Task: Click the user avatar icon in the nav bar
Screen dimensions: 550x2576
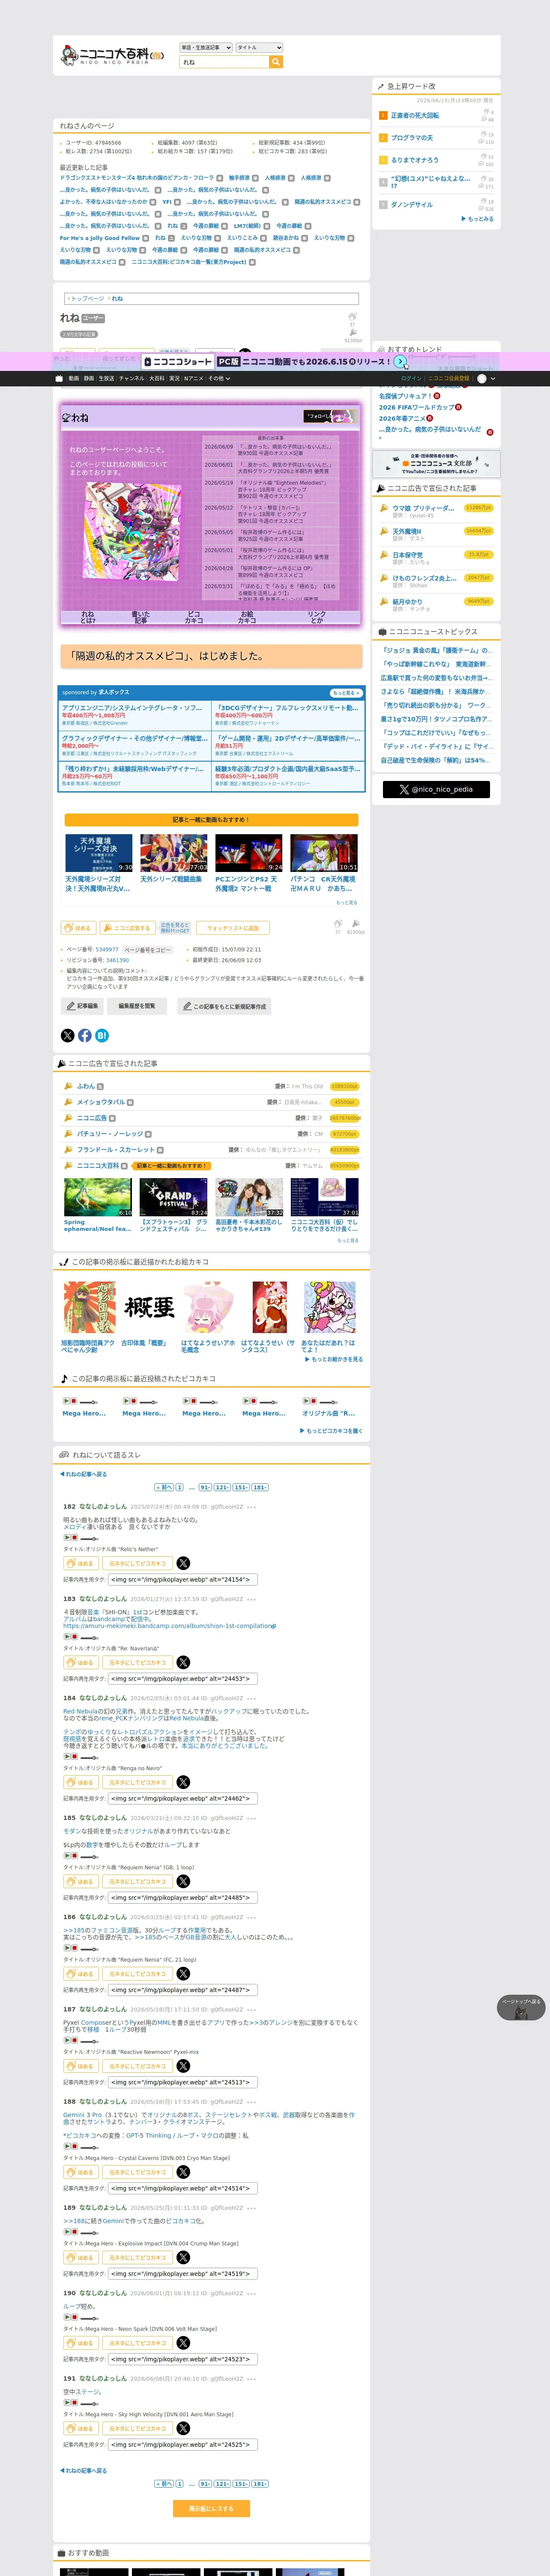Action: 482,379
